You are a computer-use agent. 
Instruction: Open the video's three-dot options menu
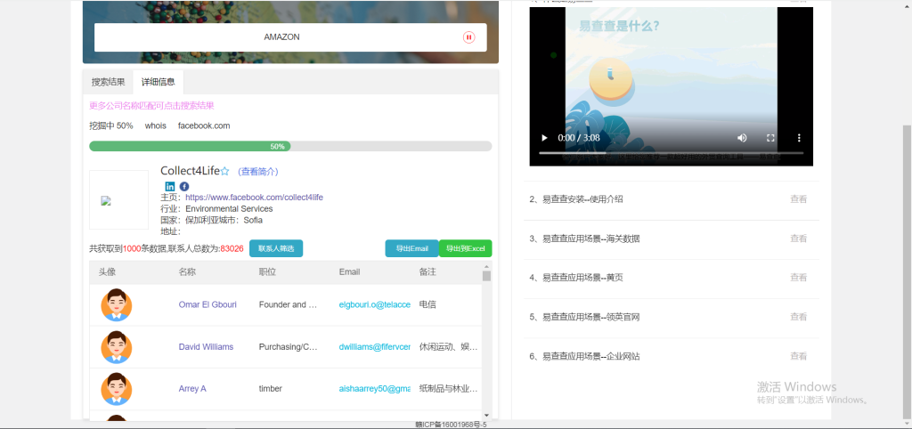point(799,138)
